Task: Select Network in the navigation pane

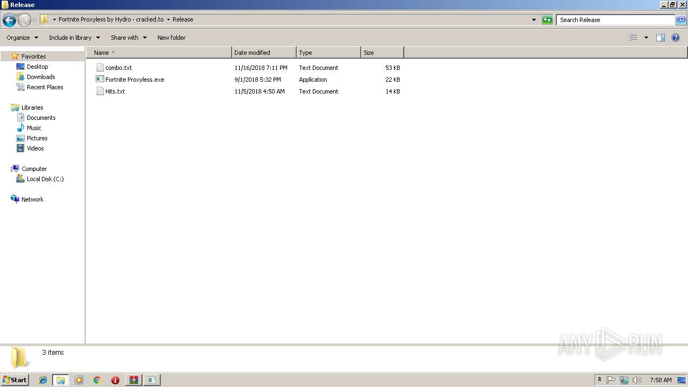Action: tap(32, 199)
